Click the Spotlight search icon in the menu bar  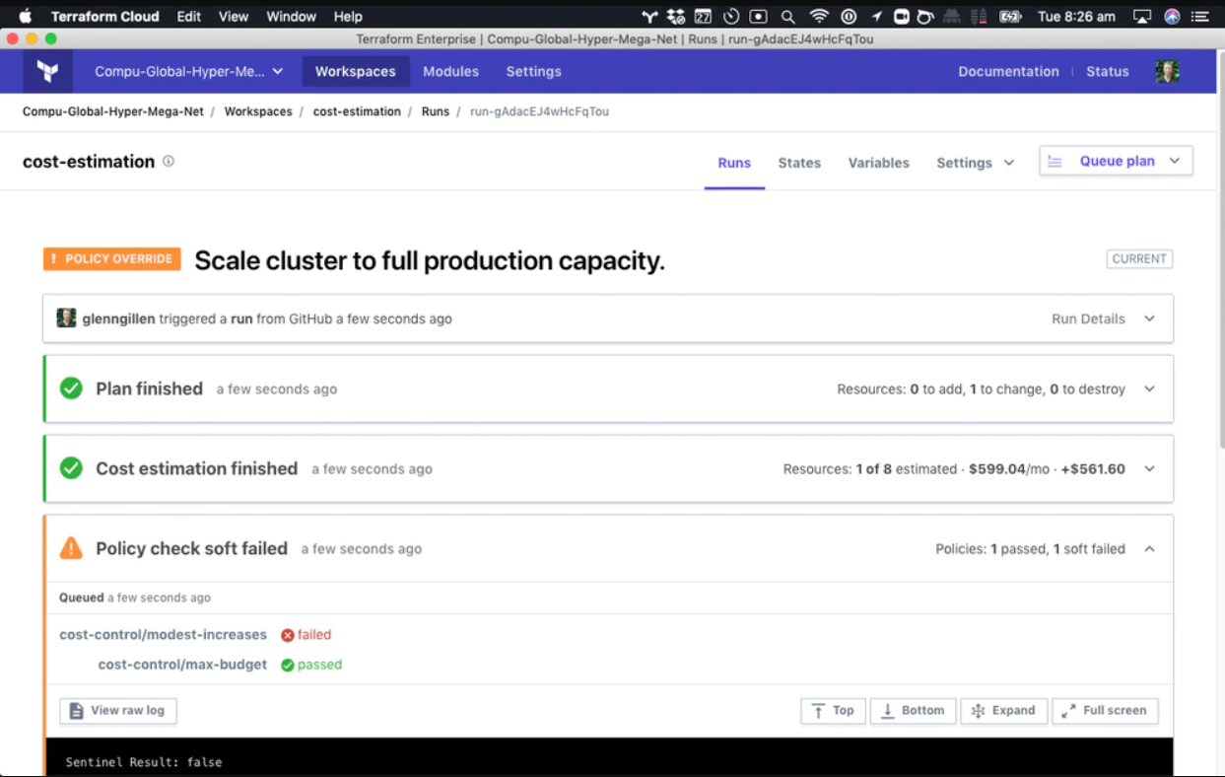[788, 16]
